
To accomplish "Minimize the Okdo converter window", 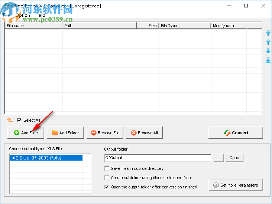I will tap(229, 6).
